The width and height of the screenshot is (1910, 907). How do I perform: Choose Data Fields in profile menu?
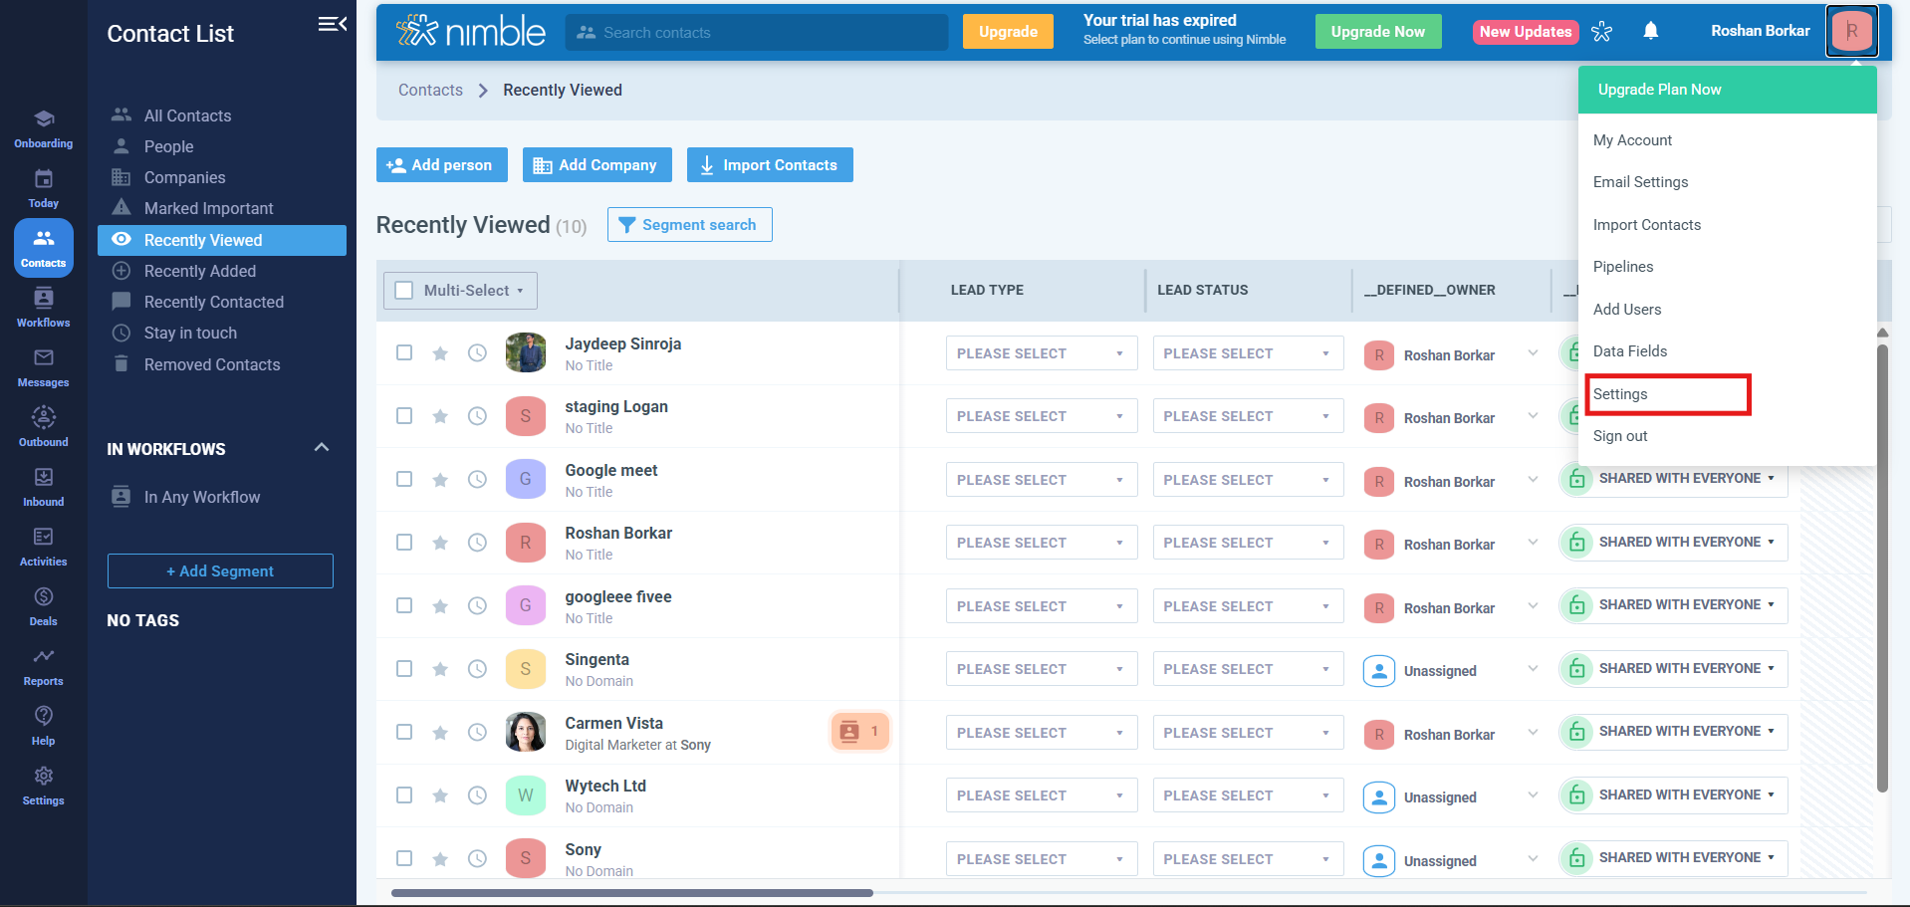coord(1630,351)
